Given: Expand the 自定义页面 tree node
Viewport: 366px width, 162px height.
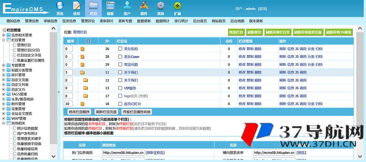Looking at the screenshot, I should pyautogui.click(x=4, y=80).
